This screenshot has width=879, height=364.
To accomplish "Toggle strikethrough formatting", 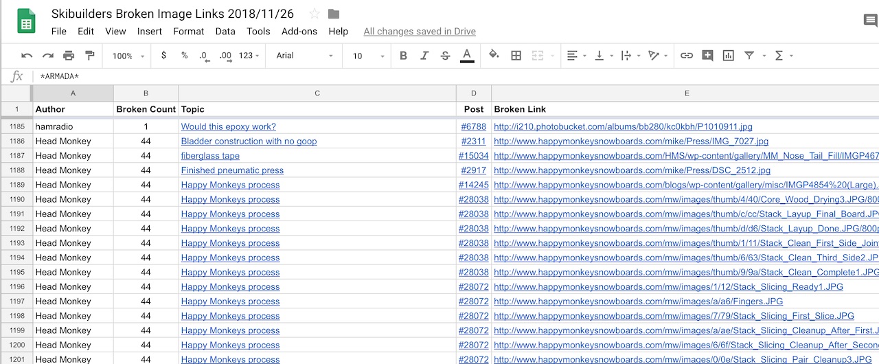I will (445, 56).
